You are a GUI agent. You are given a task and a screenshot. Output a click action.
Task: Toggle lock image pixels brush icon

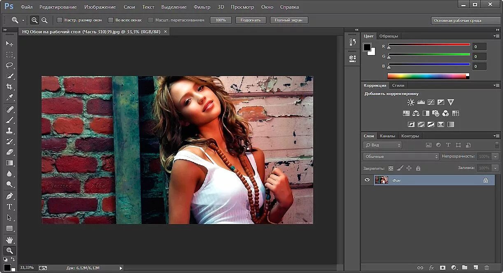tap(400, 168)
